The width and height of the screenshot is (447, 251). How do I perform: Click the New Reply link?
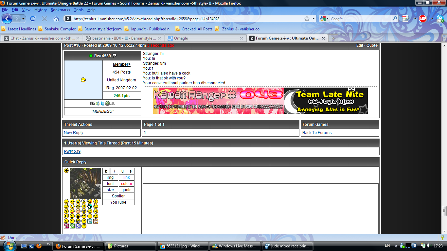coord(74,133)
